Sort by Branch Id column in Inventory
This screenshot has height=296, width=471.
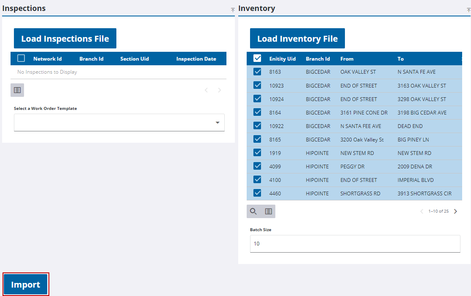pos(318,59)
